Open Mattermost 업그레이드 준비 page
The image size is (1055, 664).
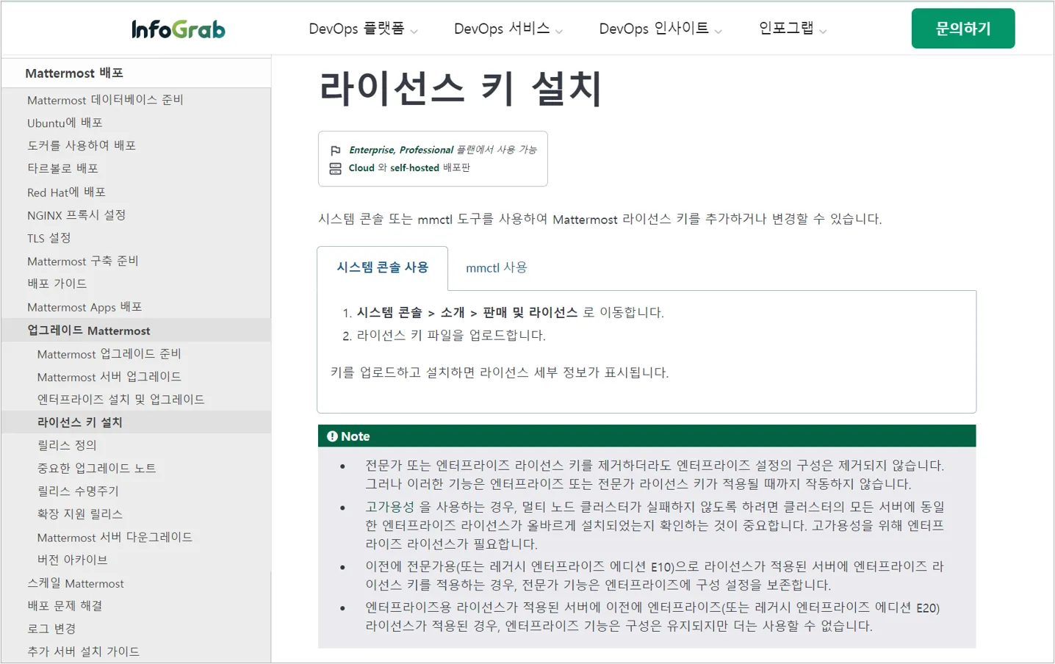109,354
